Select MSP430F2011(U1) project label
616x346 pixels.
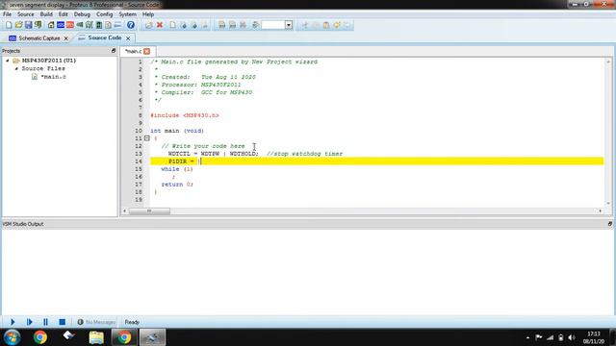tap(49, 61)
